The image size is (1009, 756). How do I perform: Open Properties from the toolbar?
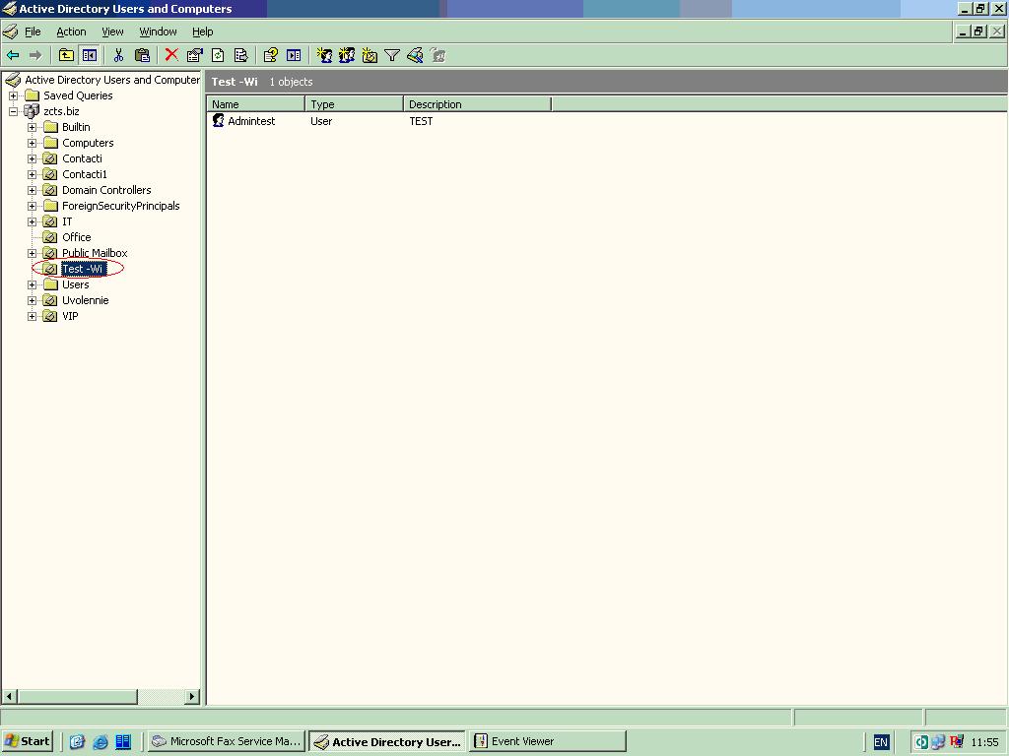(194, 55)
